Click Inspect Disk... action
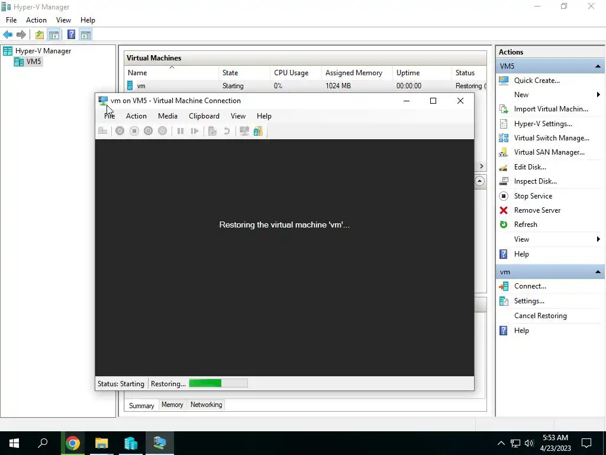This screenshot has width=606, height=455. click(x=535, y=181)
